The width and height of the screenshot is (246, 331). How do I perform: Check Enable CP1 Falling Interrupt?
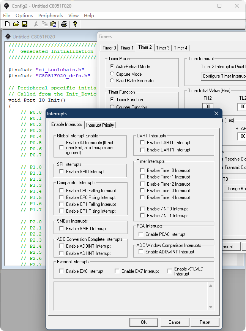(x=61, y=204)
